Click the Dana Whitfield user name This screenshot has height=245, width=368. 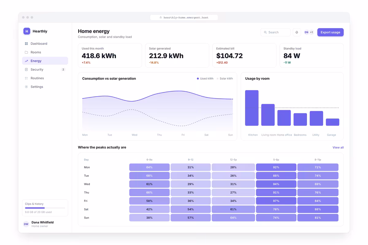(43, 222)
